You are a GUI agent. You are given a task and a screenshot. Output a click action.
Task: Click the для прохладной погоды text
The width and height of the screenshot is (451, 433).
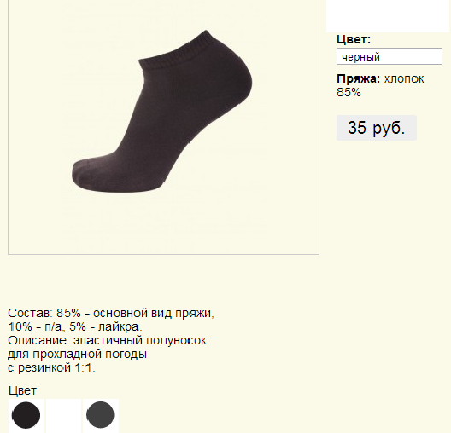pyautogui.click(x=78, y=354)
